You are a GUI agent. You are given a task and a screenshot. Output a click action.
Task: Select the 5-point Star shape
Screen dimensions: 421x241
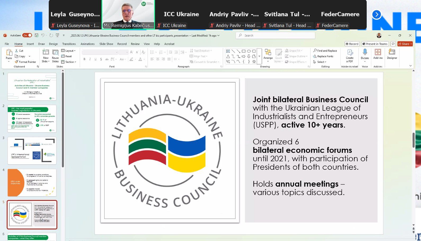click(x=254, y=62)
